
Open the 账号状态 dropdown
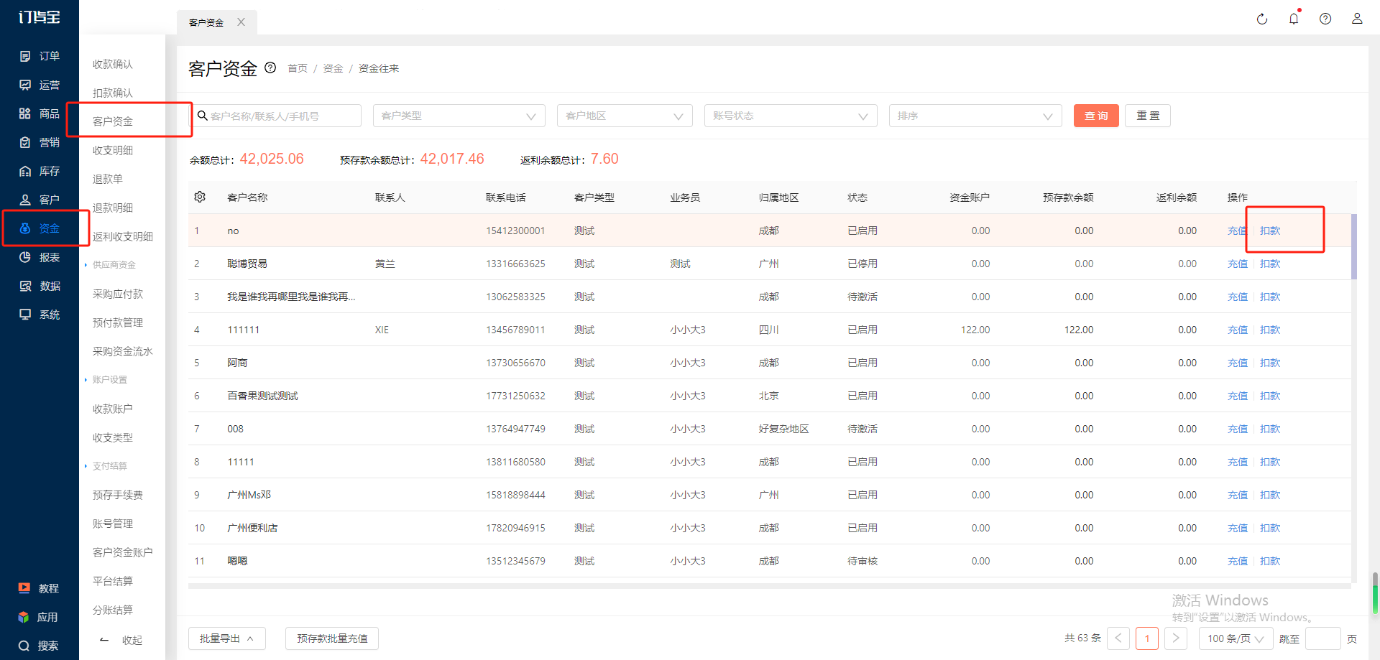click(x=791, y=116)
